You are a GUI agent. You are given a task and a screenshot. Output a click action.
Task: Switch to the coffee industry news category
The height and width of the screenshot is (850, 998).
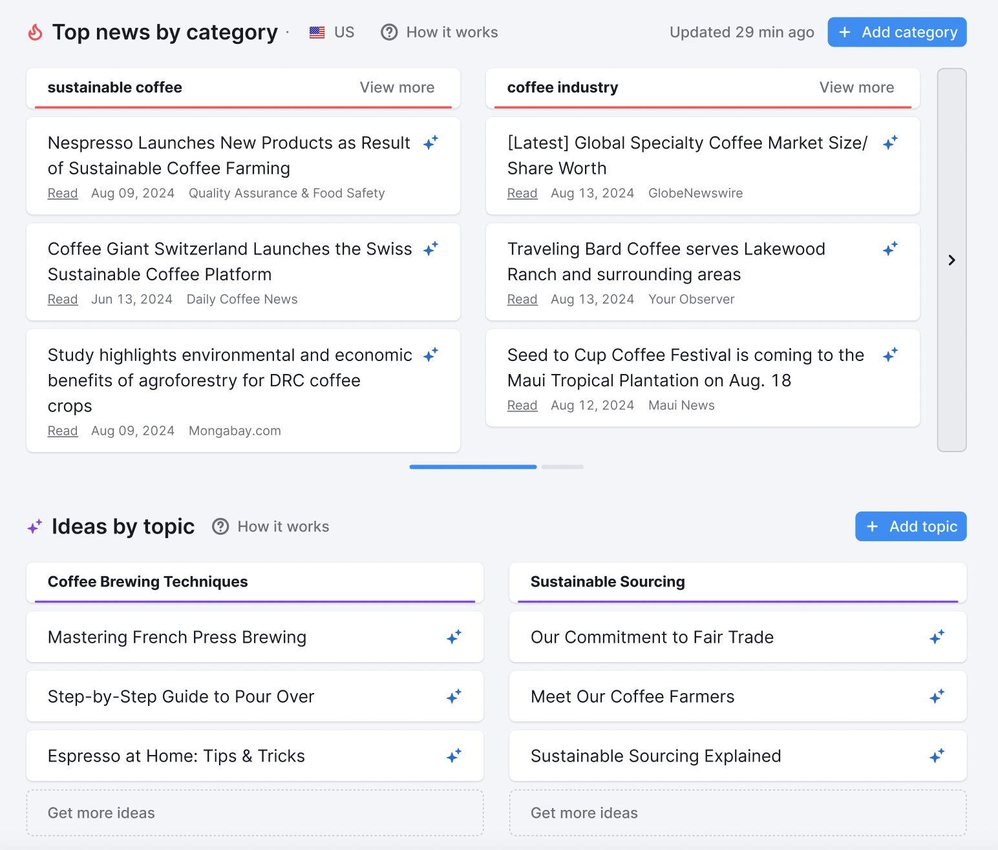point(562,88)
